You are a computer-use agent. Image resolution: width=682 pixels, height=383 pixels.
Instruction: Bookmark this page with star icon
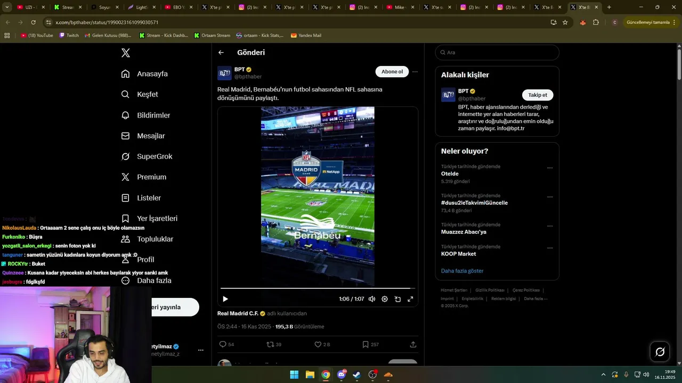point(565,22)
